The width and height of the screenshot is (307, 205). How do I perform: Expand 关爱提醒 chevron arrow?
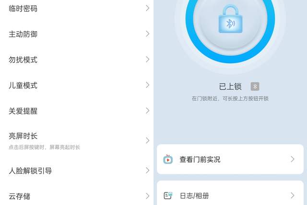click(x=148, y=111)
